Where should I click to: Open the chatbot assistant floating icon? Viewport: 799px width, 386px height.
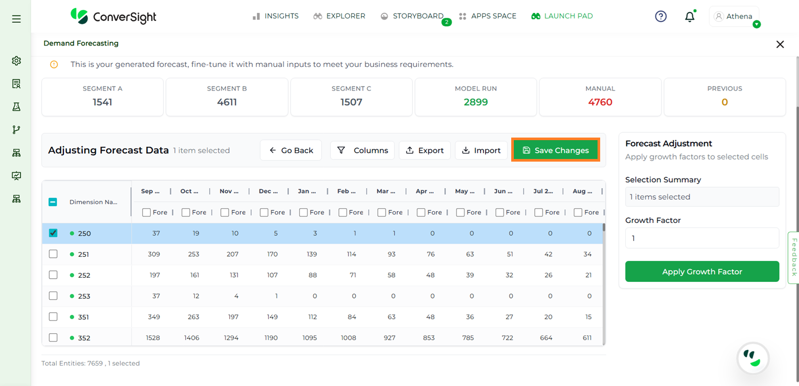pos(753,358)
